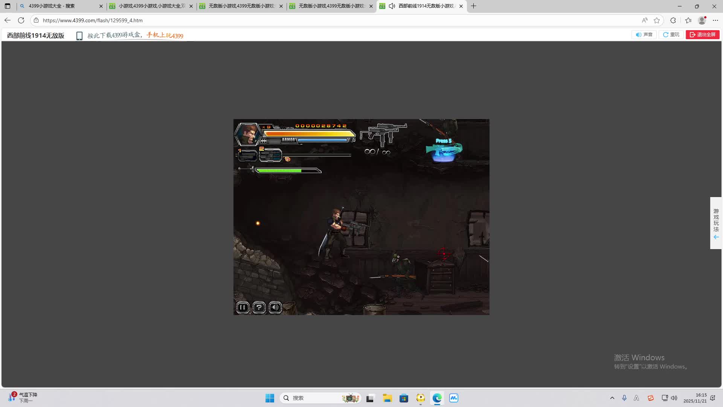Open File Explorer from taskbar
Viewport: 723px width, 407px height.
point(387,398)
